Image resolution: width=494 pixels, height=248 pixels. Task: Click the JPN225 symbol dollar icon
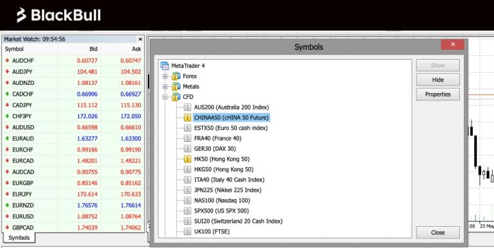click(x=187, y=190)
